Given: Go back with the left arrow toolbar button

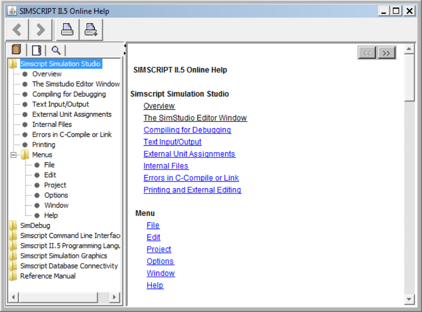Looking at the screenshot, I should pos(17,30).
